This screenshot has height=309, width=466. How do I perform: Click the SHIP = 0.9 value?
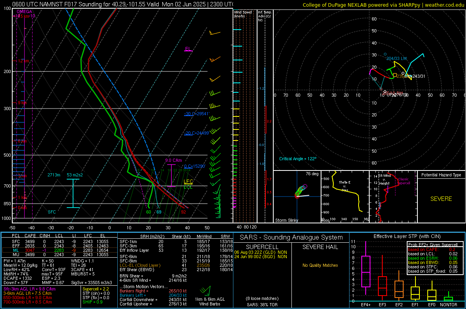pos(92,302)
